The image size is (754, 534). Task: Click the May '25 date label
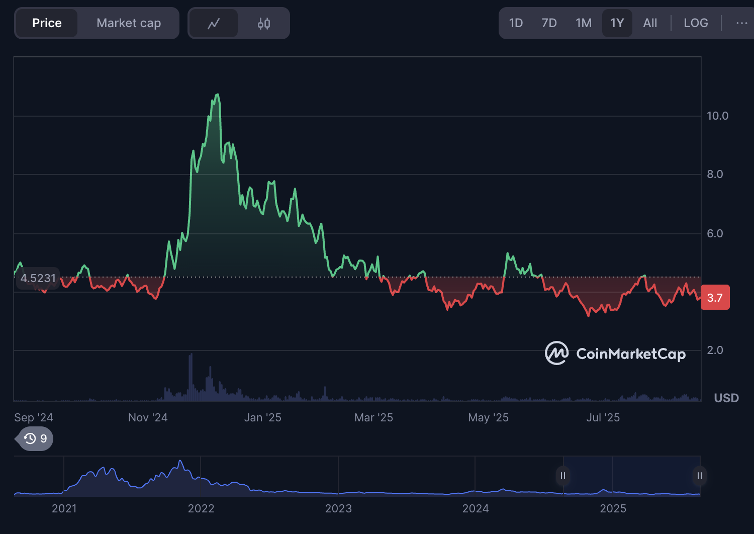coord(488,418)
